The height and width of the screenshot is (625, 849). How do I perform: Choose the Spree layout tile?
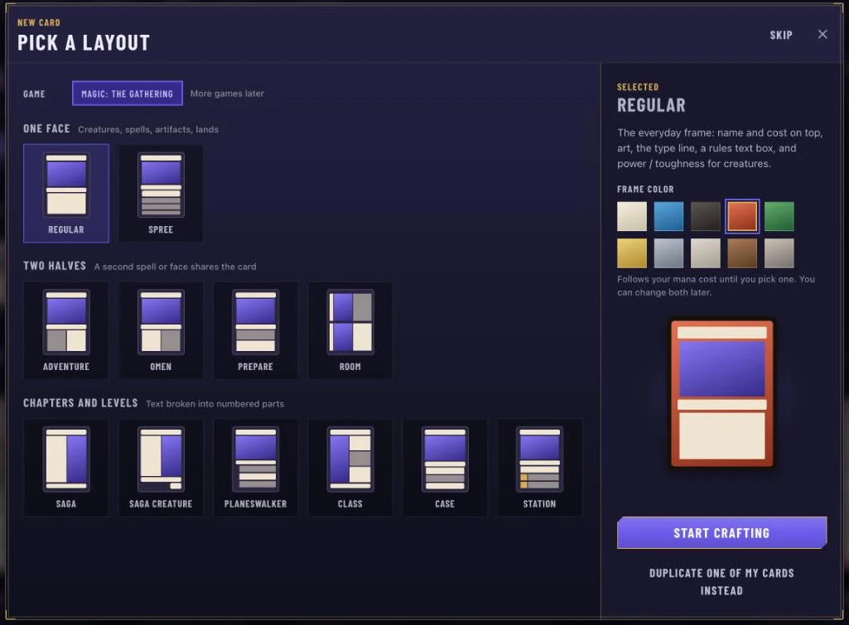[x=161, y=193]
